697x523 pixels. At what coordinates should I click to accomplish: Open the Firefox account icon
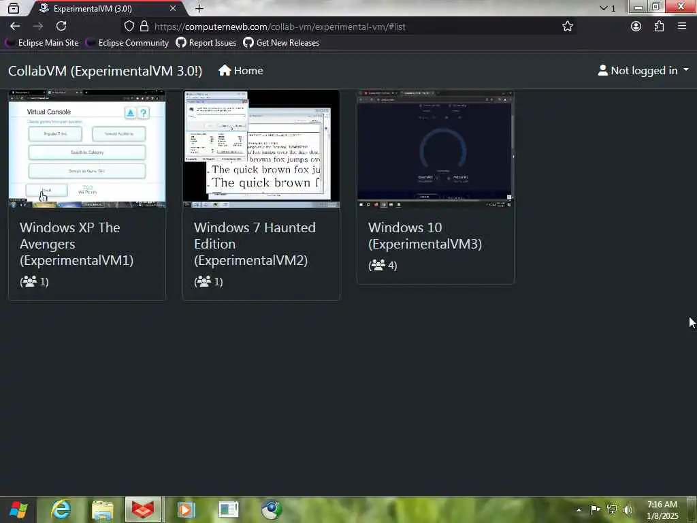click(636, 27)
